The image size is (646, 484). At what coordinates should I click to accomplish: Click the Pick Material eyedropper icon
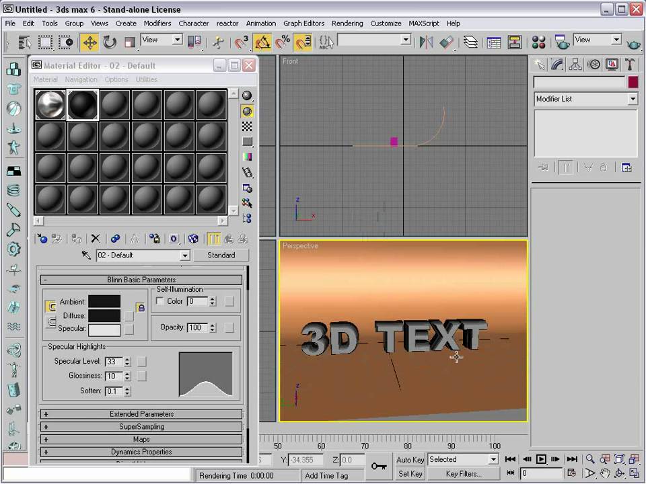pyautogui.click(x=86, y=255)
